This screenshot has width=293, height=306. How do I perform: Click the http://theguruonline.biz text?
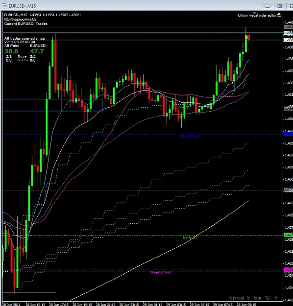[20, 19]
